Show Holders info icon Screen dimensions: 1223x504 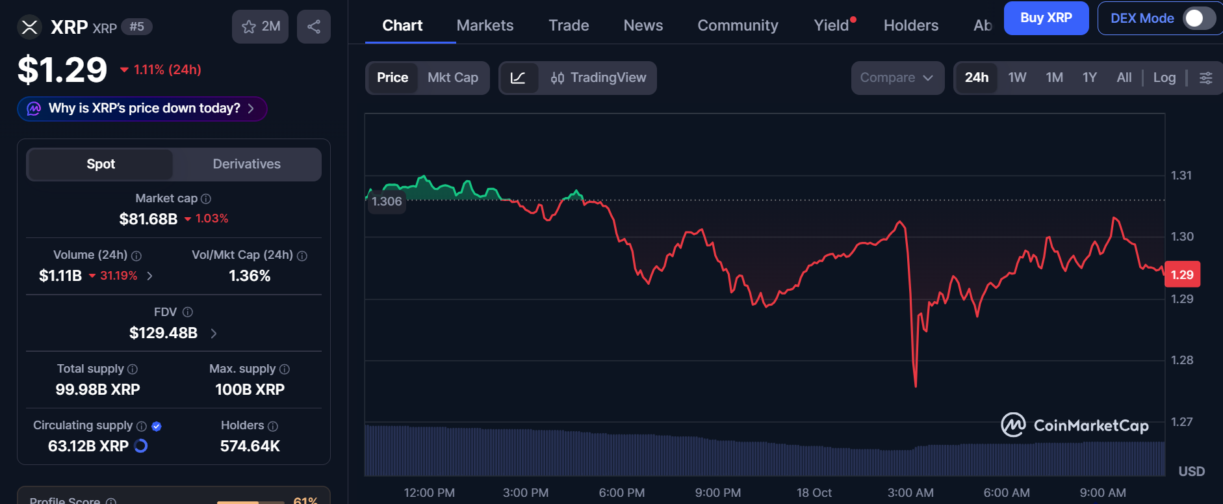tap(273, 427)
